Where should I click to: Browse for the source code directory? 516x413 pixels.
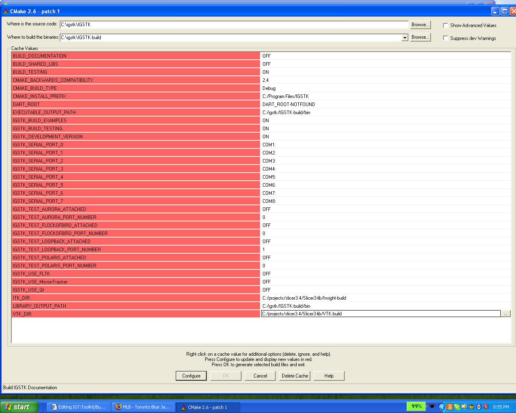tap(420, 25)
